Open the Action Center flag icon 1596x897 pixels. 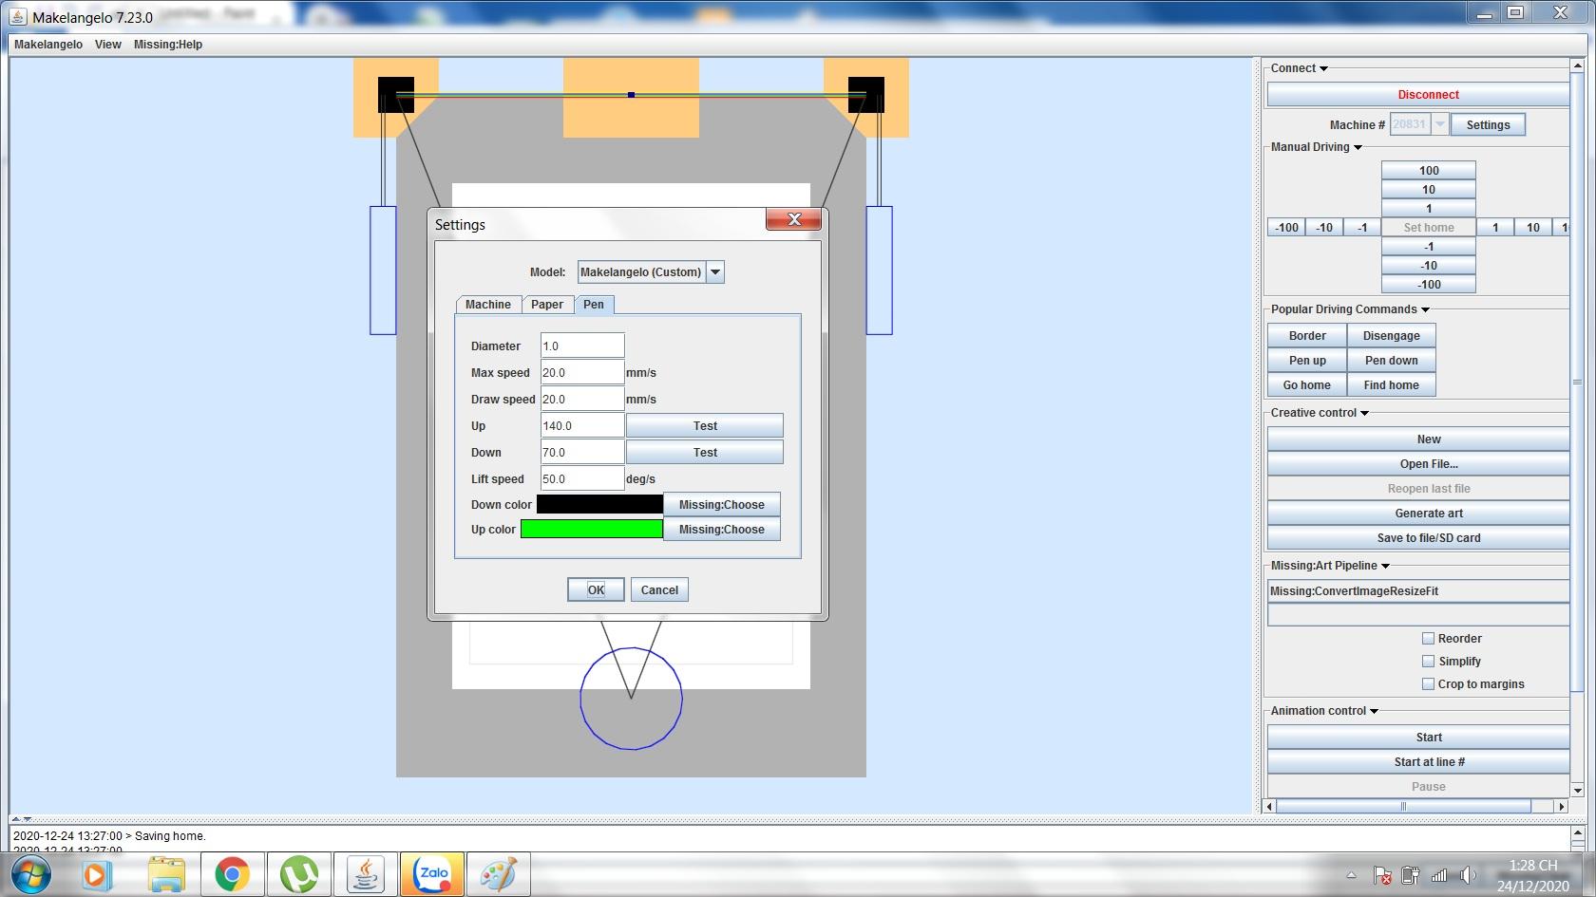(1382, 875)
